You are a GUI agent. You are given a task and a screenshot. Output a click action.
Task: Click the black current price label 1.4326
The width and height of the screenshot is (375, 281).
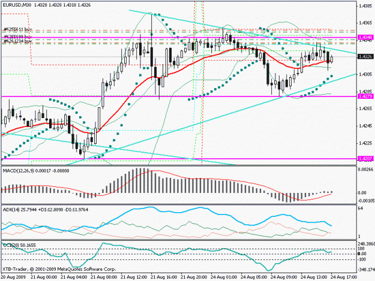pyautogui.click(x=365, y=56)
